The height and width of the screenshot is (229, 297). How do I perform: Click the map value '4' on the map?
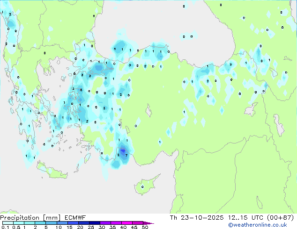pos(115,49)
